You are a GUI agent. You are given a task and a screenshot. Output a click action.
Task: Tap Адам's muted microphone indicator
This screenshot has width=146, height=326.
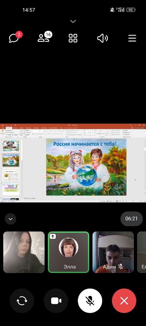[x=121, y=267]
